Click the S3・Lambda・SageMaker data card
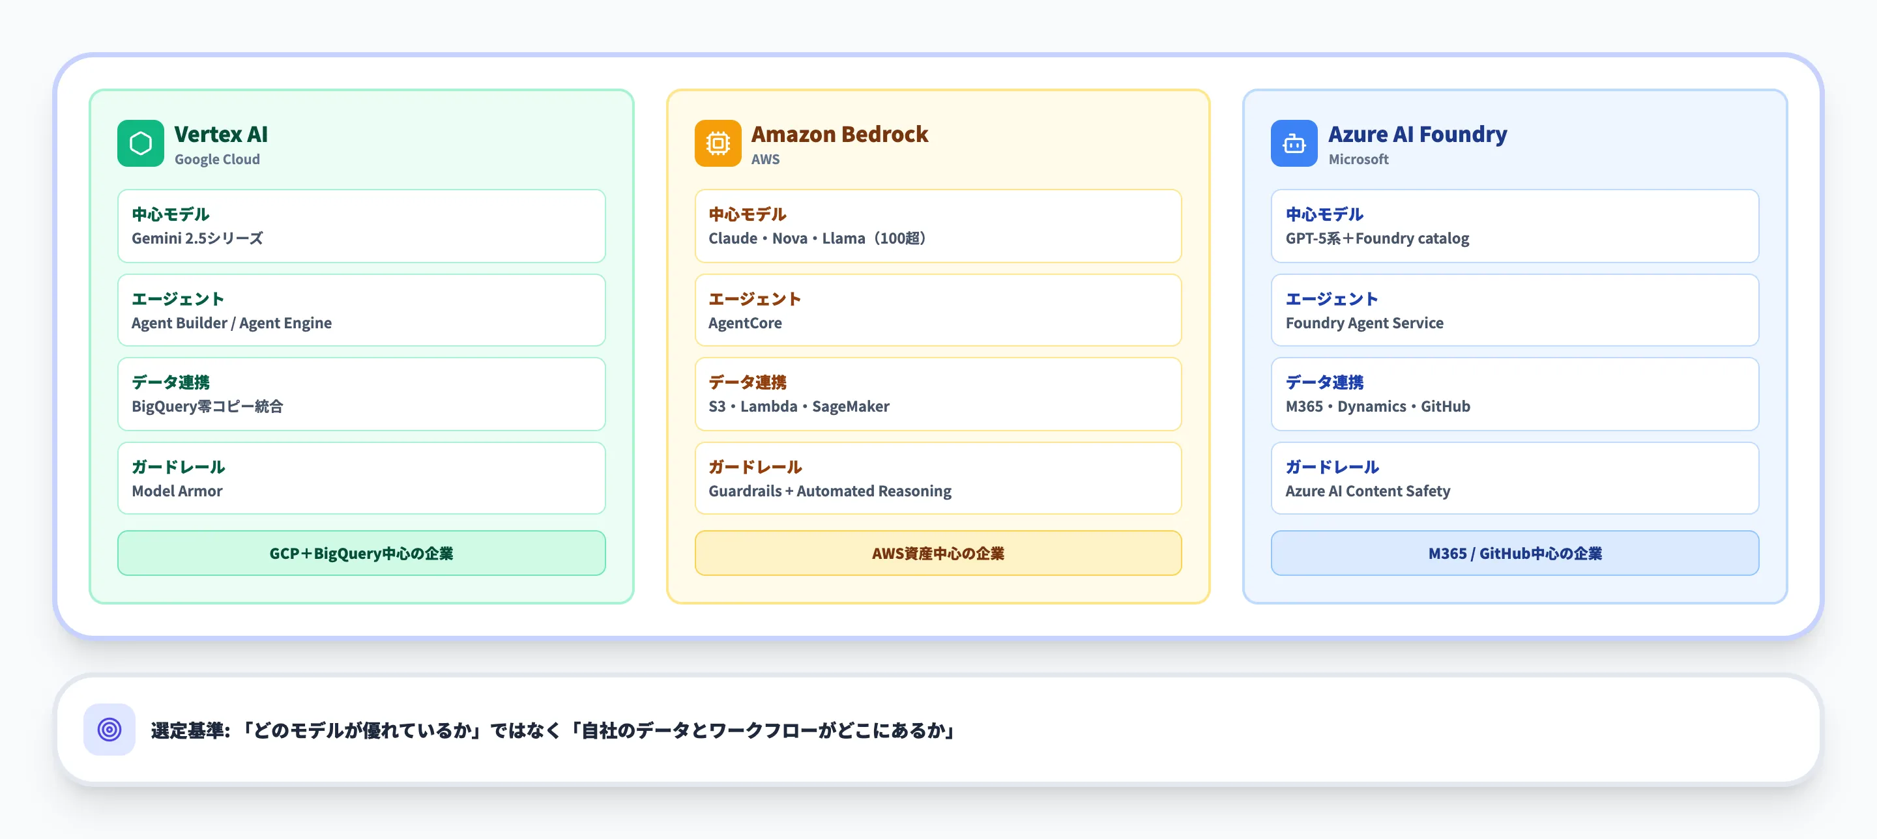Viewport: 1877px width, 839px height. click(x=938, y=394)
